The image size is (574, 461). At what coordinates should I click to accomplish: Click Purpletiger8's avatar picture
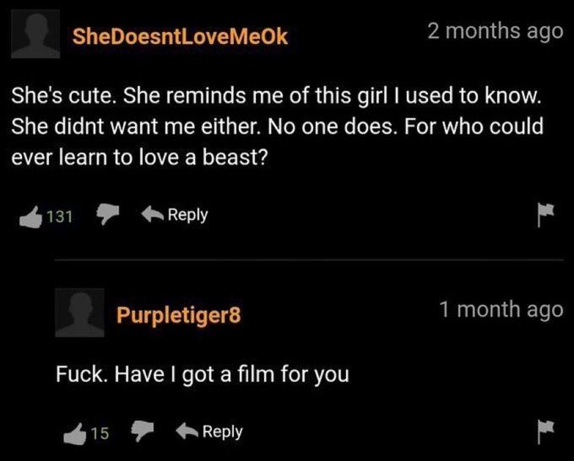80,312
